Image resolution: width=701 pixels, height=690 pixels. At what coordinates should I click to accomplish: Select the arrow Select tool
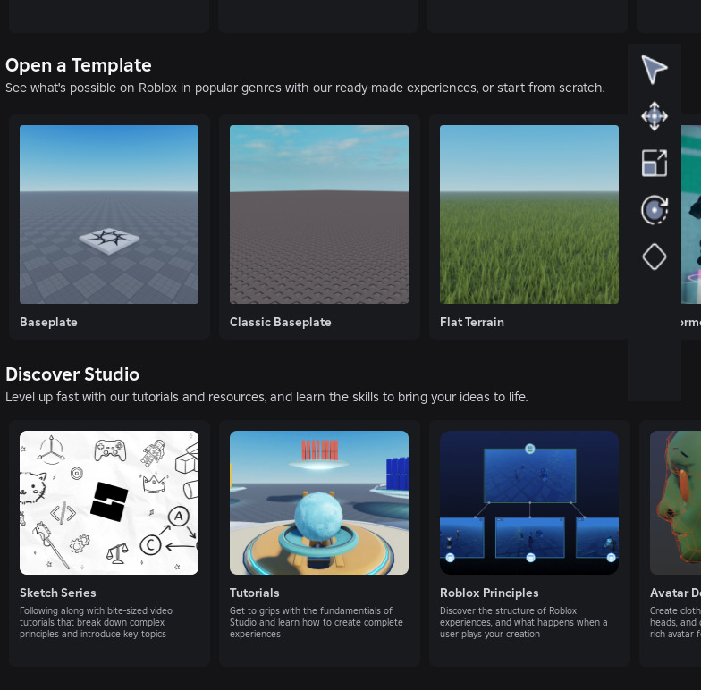pos(655,70)
